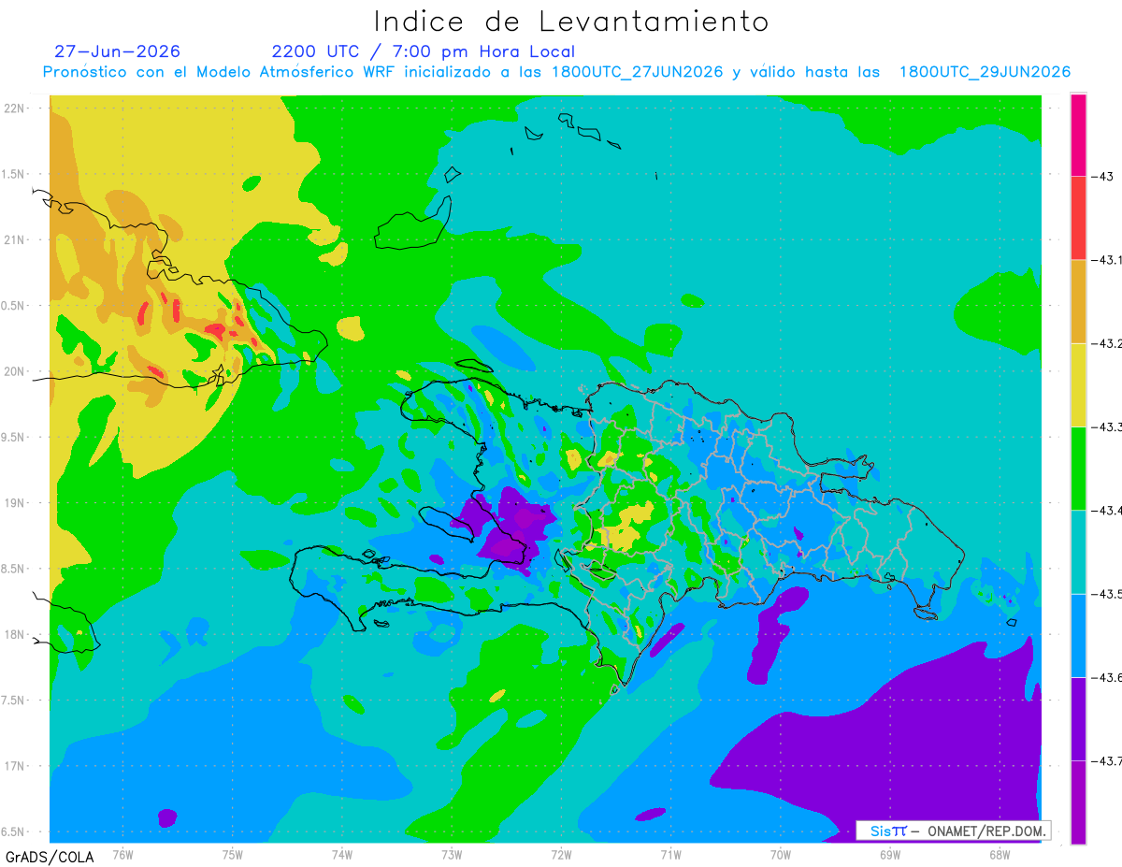Click the '-43.1' color bar label
The image size is (1122, 867).
1107,260
